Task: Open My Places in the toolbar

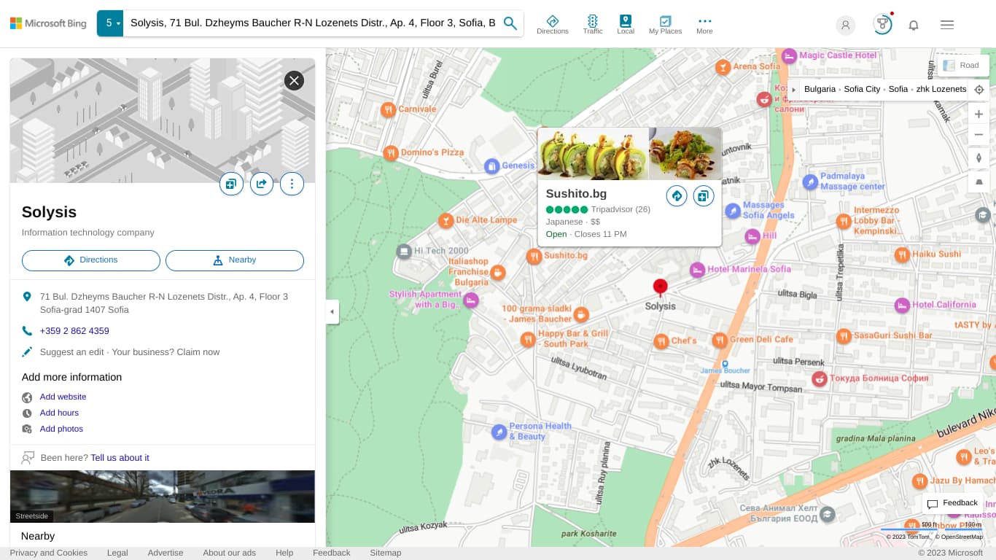Action: tap(666, 25)
